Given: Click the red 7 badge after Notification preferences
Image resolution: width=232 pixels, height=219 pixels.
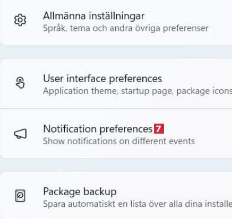Looking at the screenshot, I should (159, 129).
